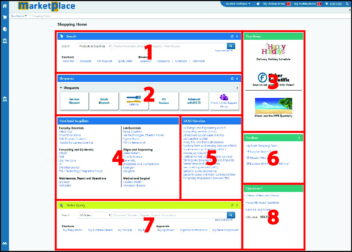Click the Search panel magnifier button
This screenshot has height=252, width=352.
[231, 46]
